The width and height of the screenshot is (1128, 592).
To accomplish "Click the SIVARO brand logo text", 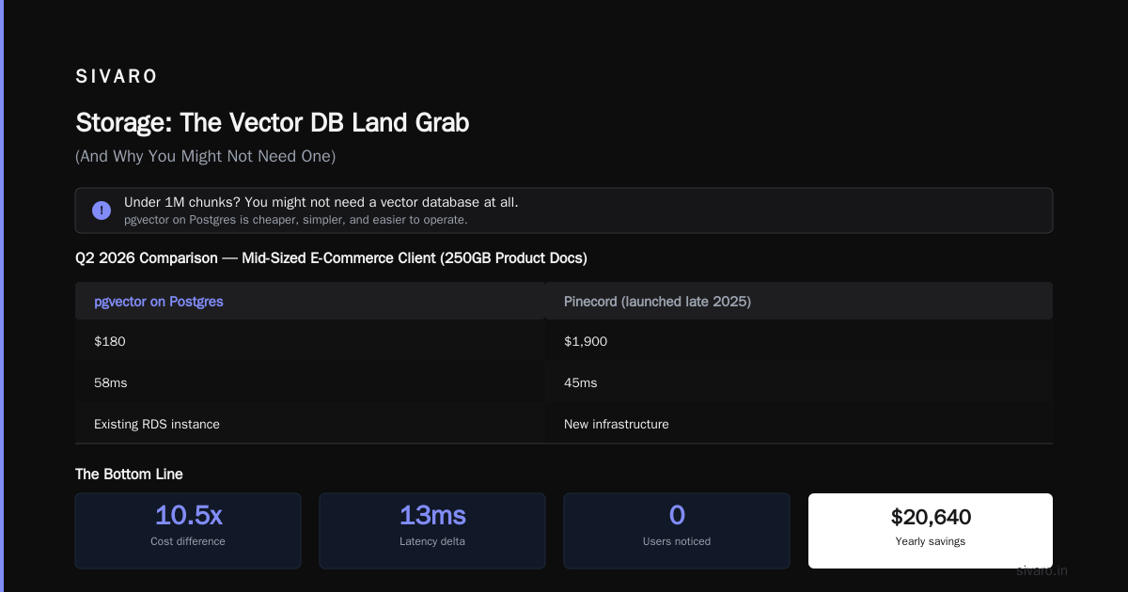I will tap(117, 77).
